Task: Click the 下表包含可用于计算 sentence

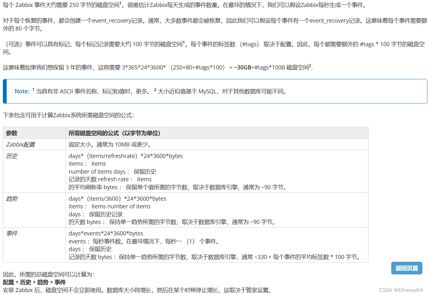Action: pyautogui.click(x=68, y=115)
